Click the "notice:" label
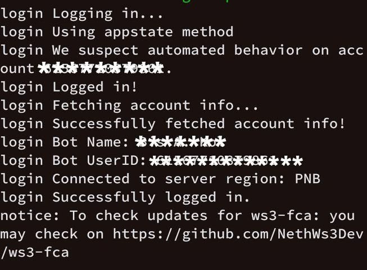The image size is (367, 270). click(30, 215)
